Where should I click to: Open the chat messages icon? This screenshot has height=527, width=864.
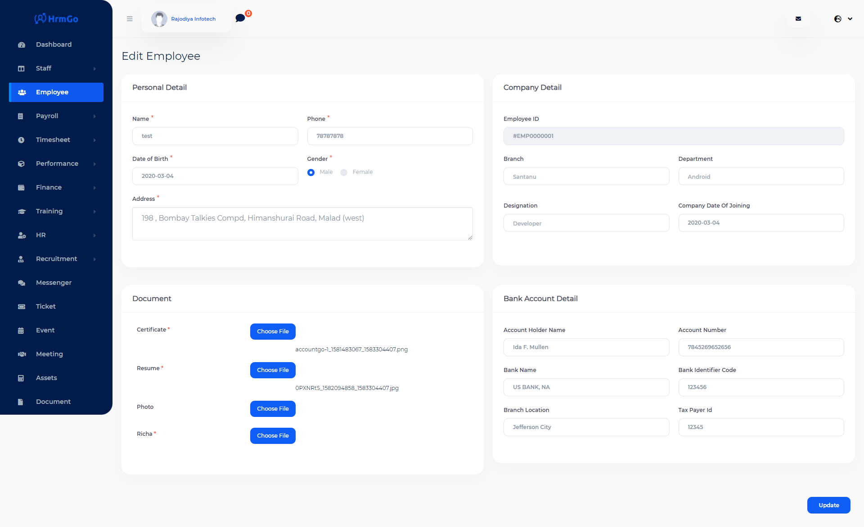click(240, 18)
